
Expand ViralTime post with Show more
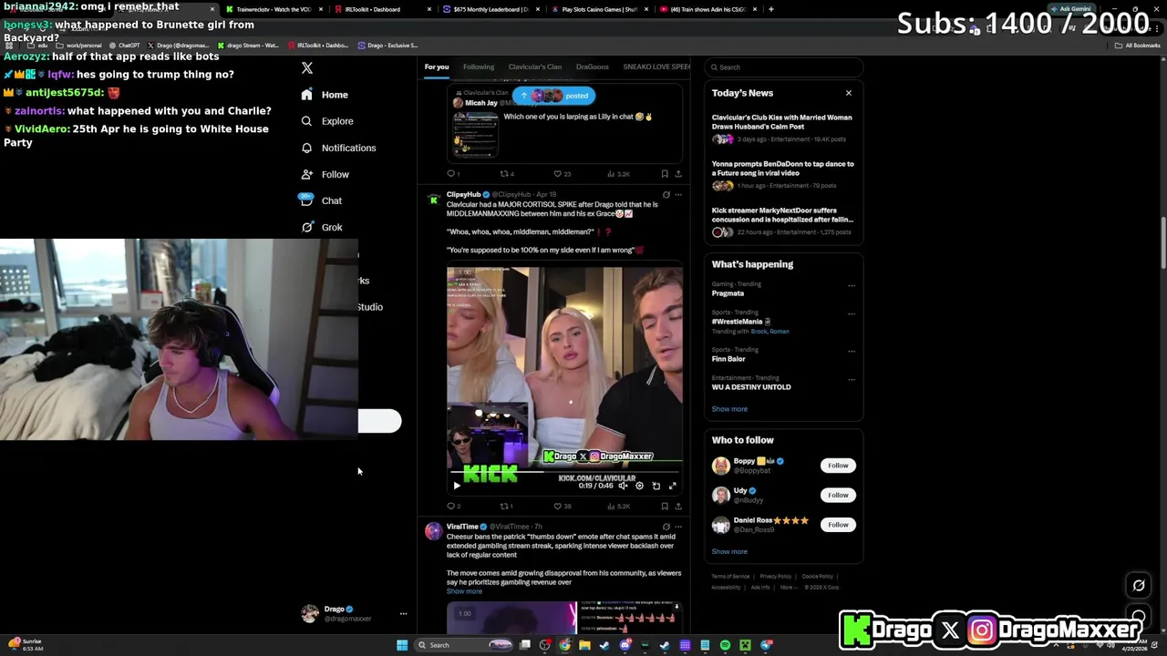(464, 591)
